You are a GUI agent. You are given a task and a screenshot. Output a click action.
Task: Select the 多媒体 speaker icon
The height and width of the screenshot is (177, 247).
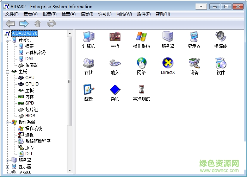click(221, 37)
